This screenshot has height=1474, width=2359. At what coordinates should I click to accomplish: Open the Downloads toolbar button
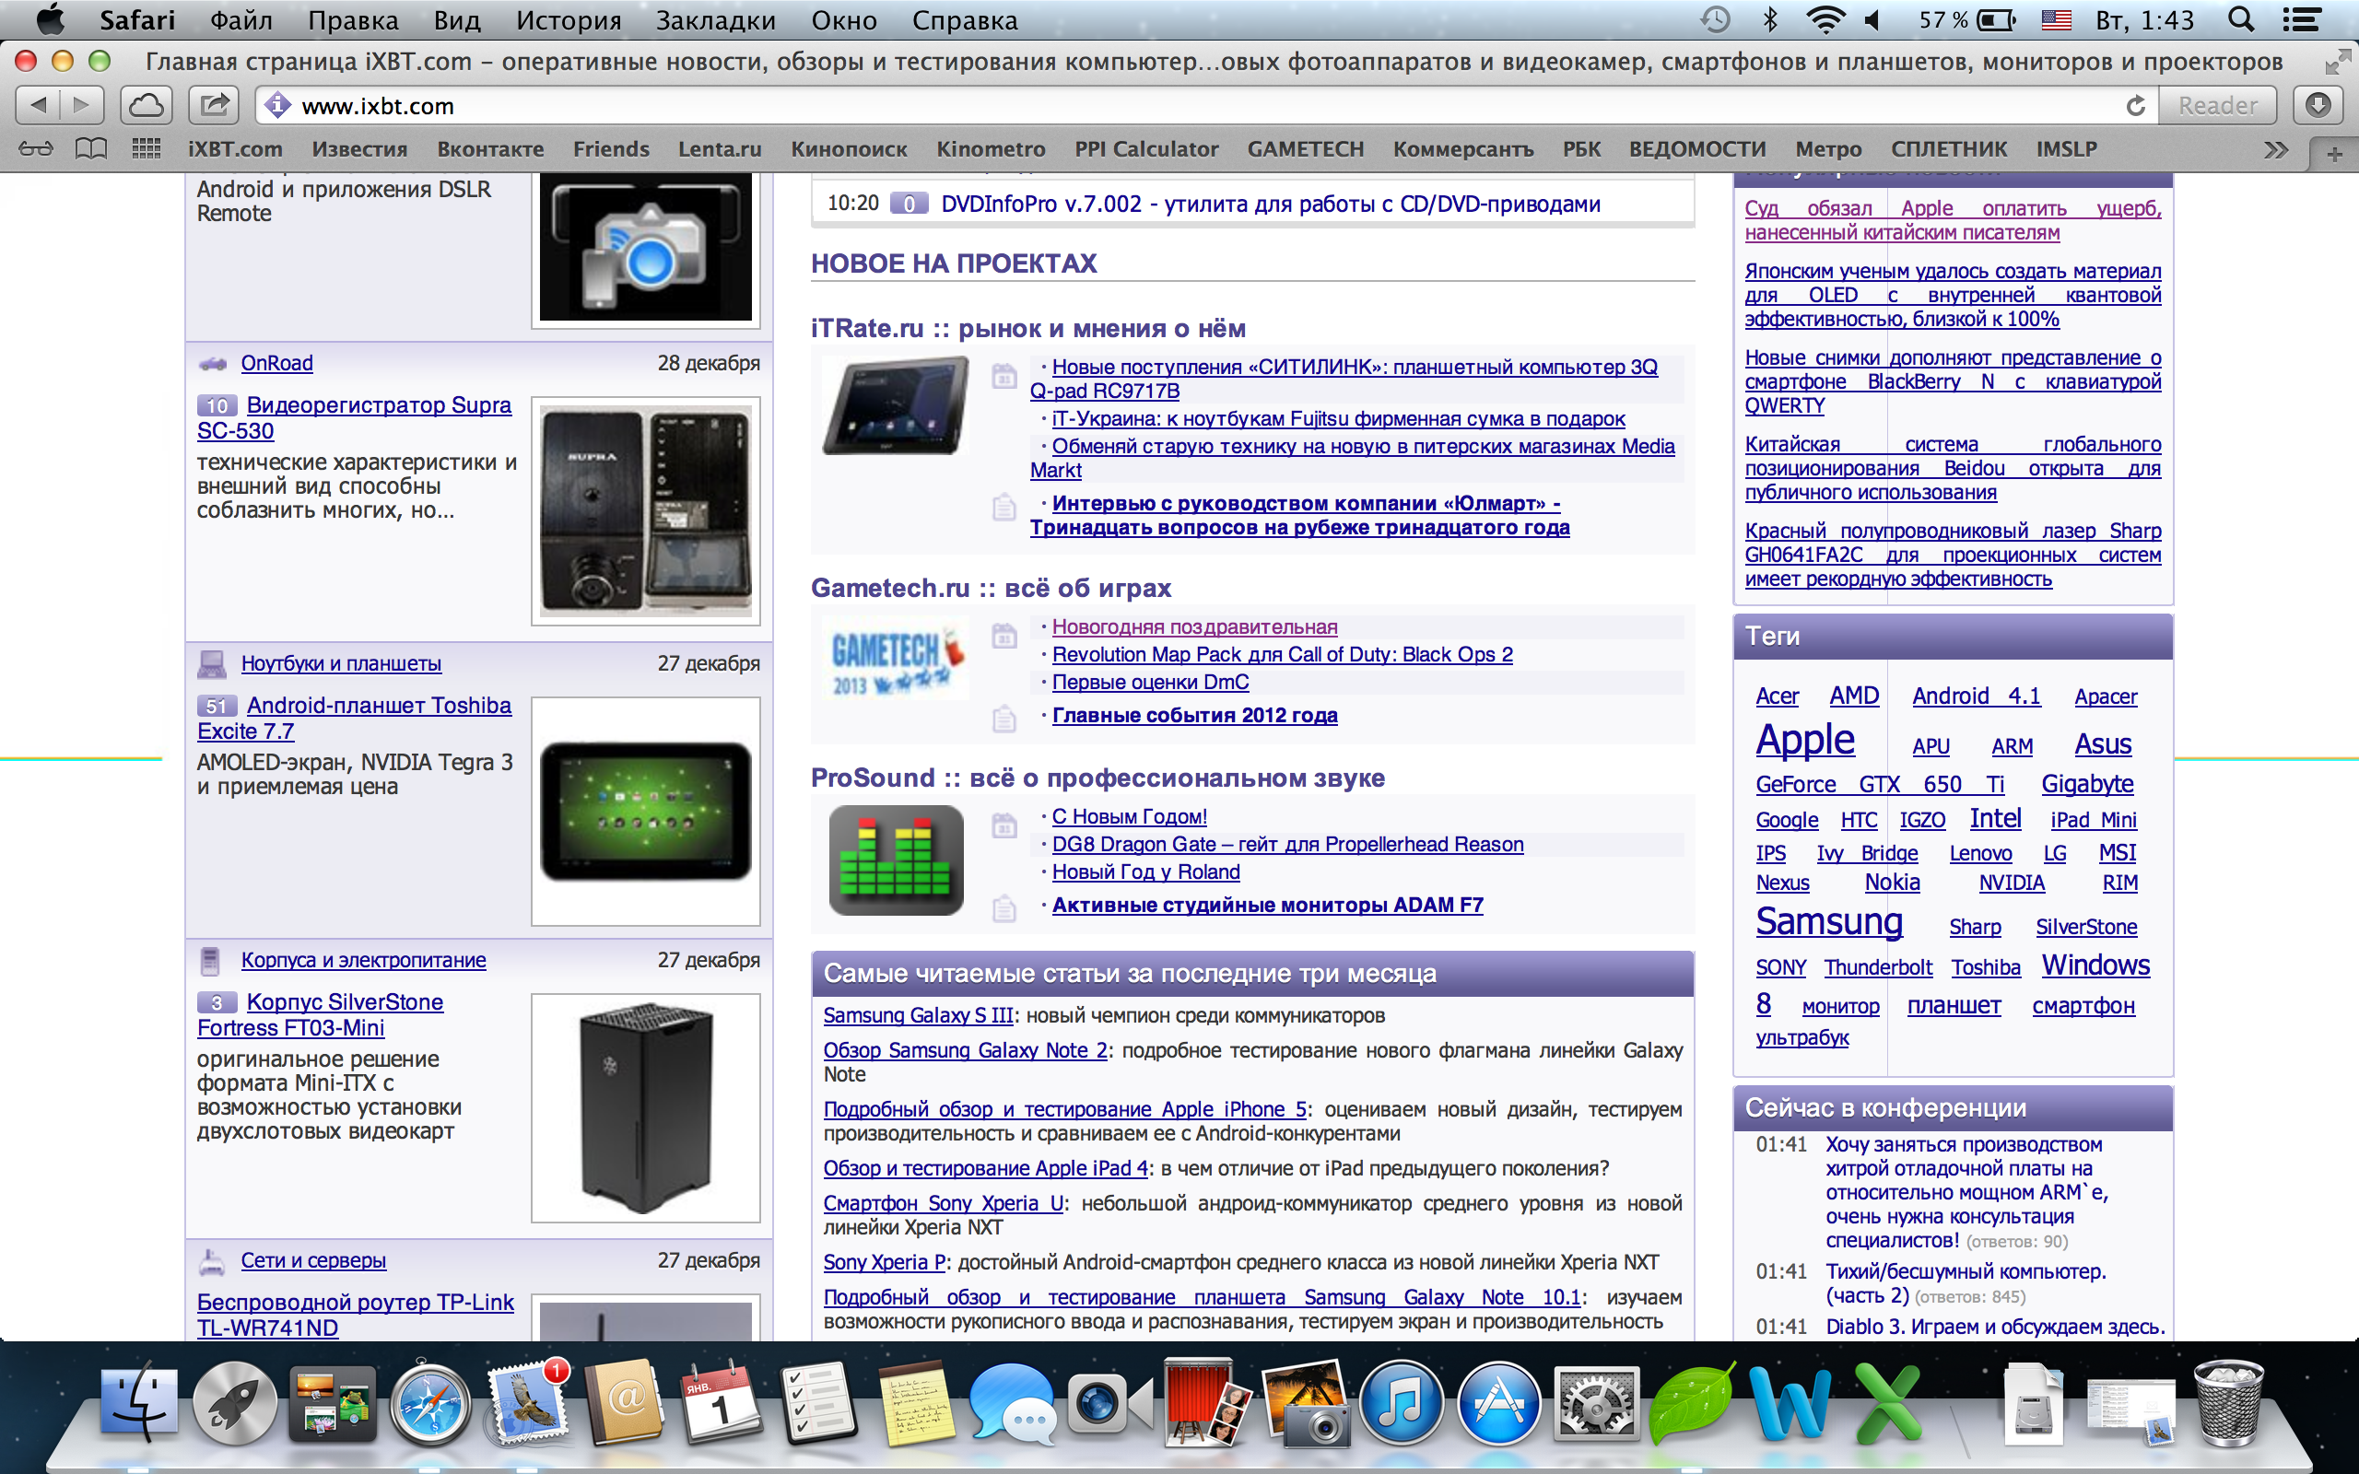pos(2319,105)
